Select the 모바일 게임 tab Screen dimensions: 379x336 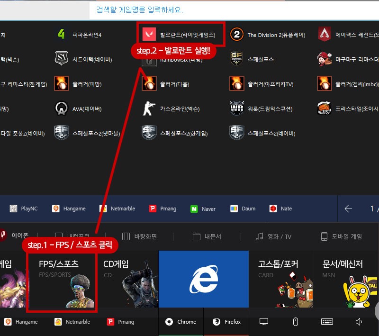click(341, 236)
